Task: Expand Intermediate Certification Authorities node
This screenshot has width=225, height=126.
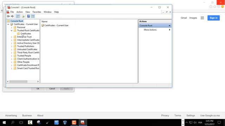Action: click(12, 40)
